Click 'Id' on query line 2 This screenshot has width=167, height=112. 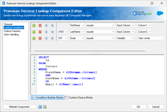[47, 60]
